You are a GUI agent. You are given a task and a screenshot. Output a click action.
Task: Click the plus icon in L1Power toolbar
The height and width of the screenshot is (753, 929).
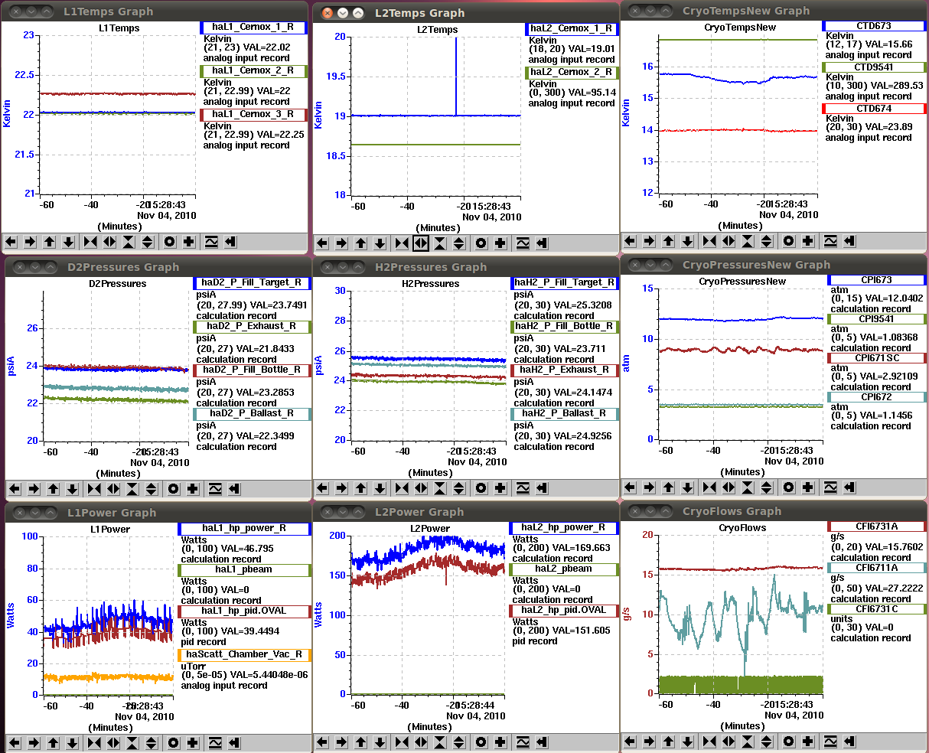[193, 742]
